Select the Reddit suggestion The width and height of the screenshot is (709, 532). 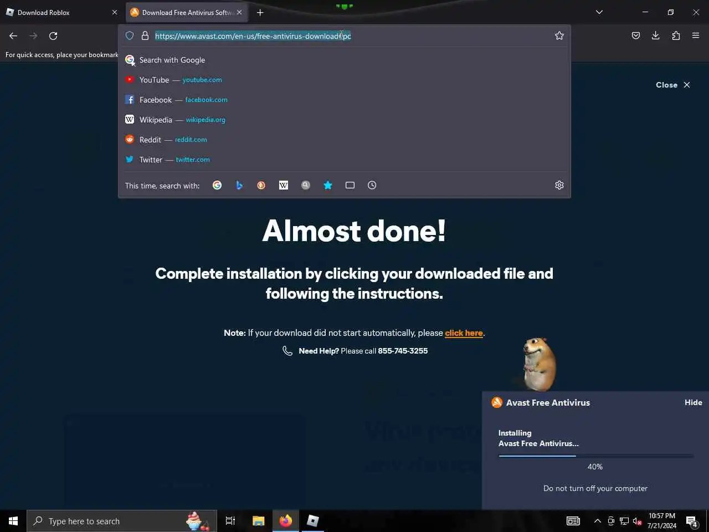pos(345,140)
